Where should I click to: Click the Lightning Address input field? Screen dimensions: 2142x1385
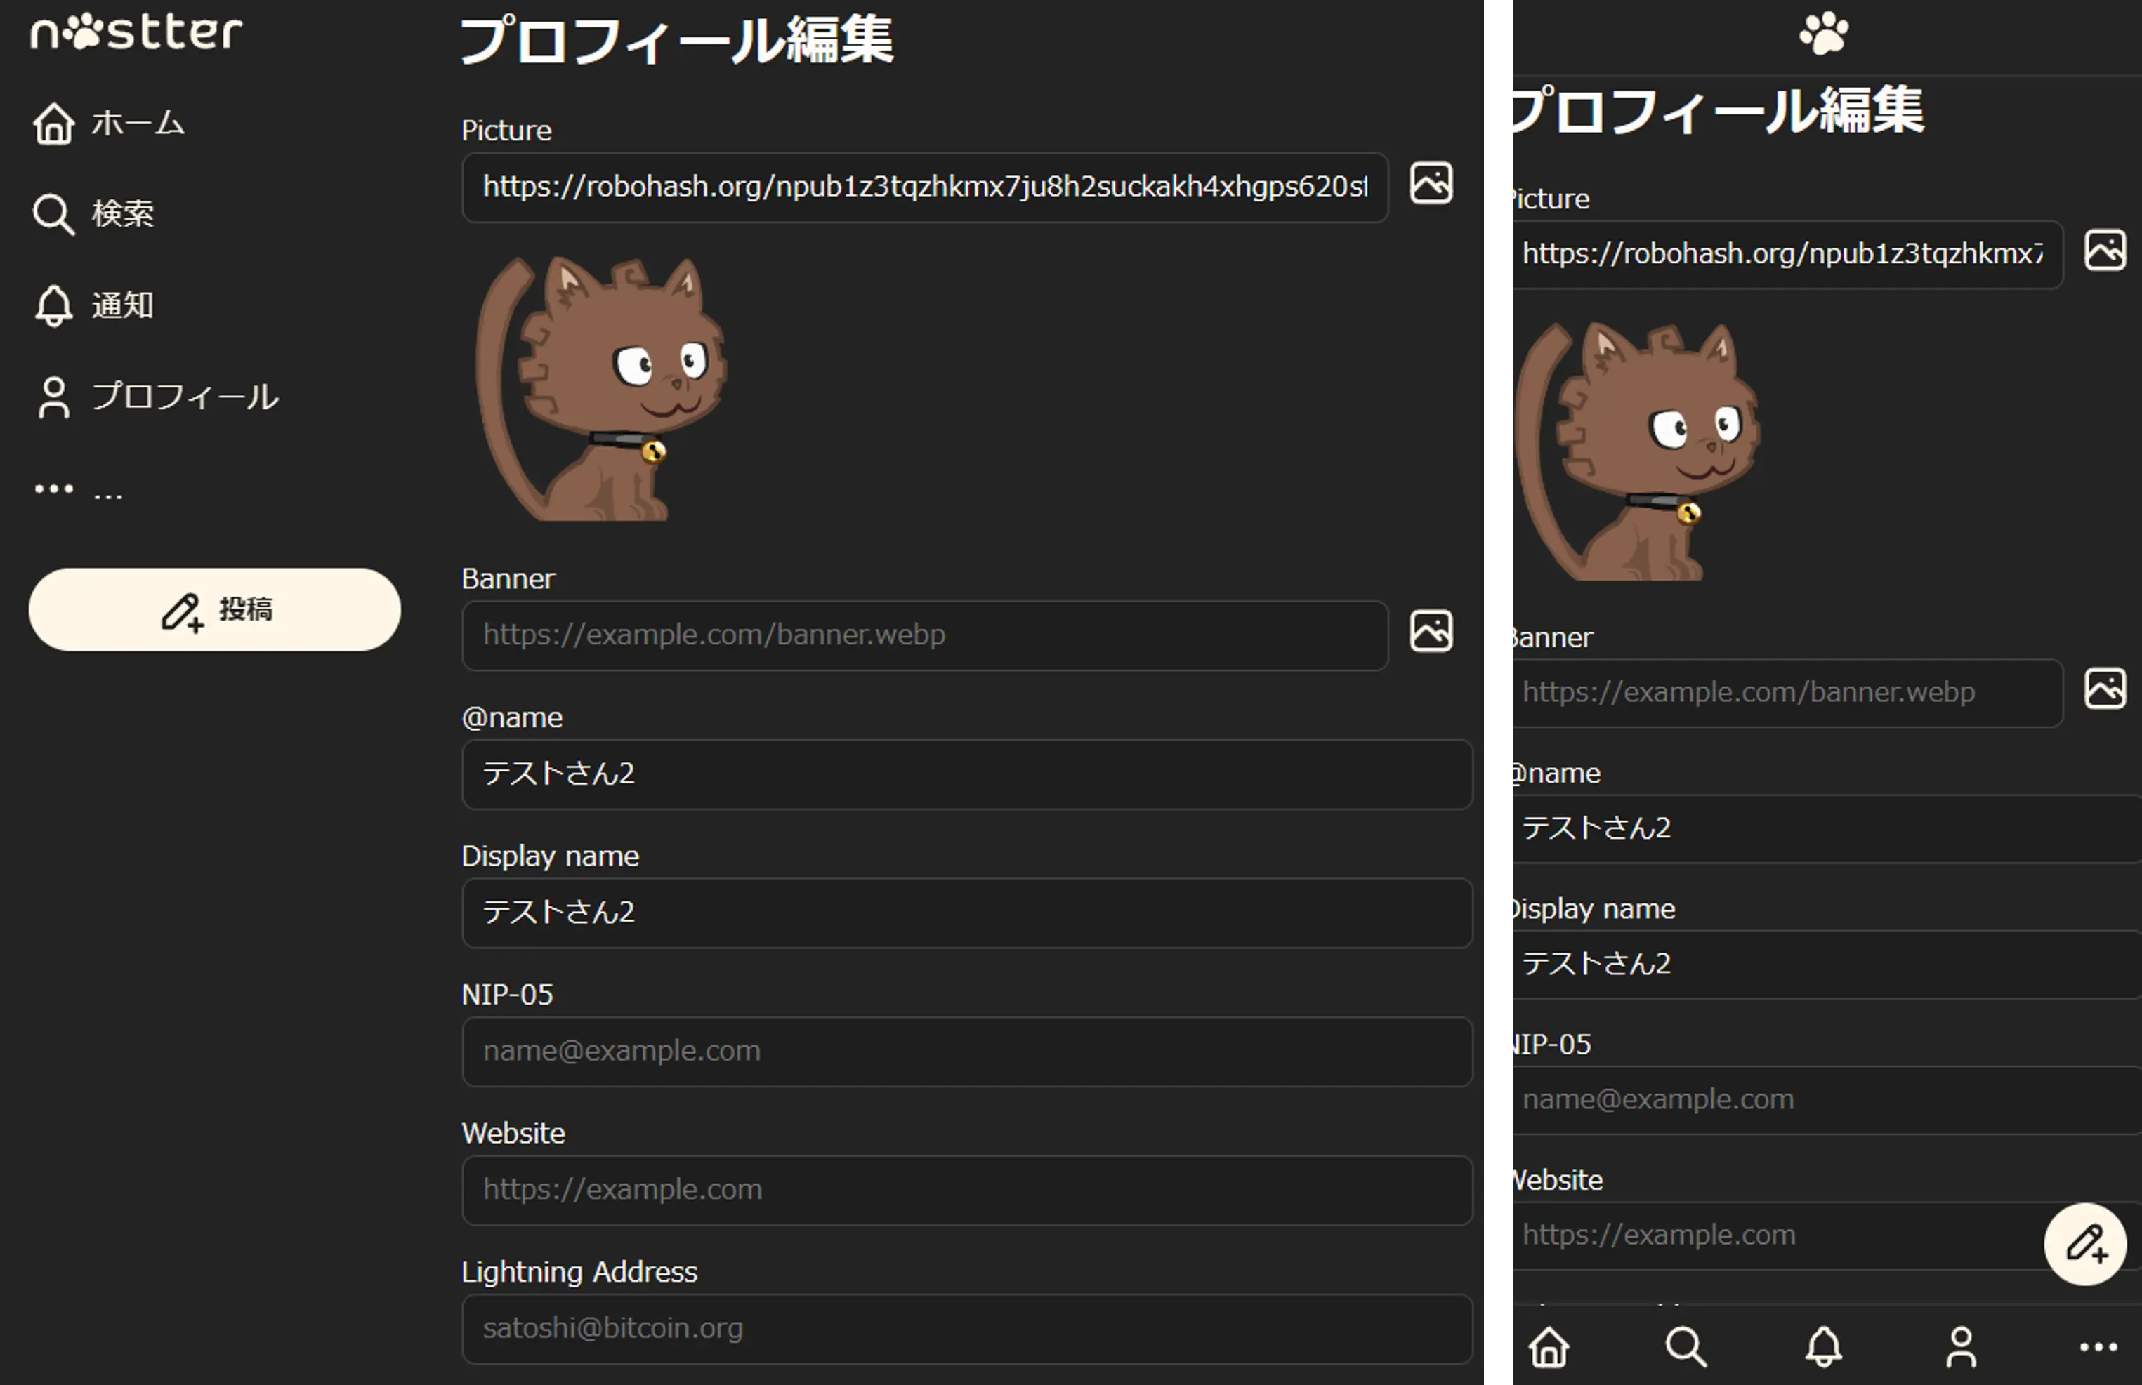click(x=967, y=1328)
